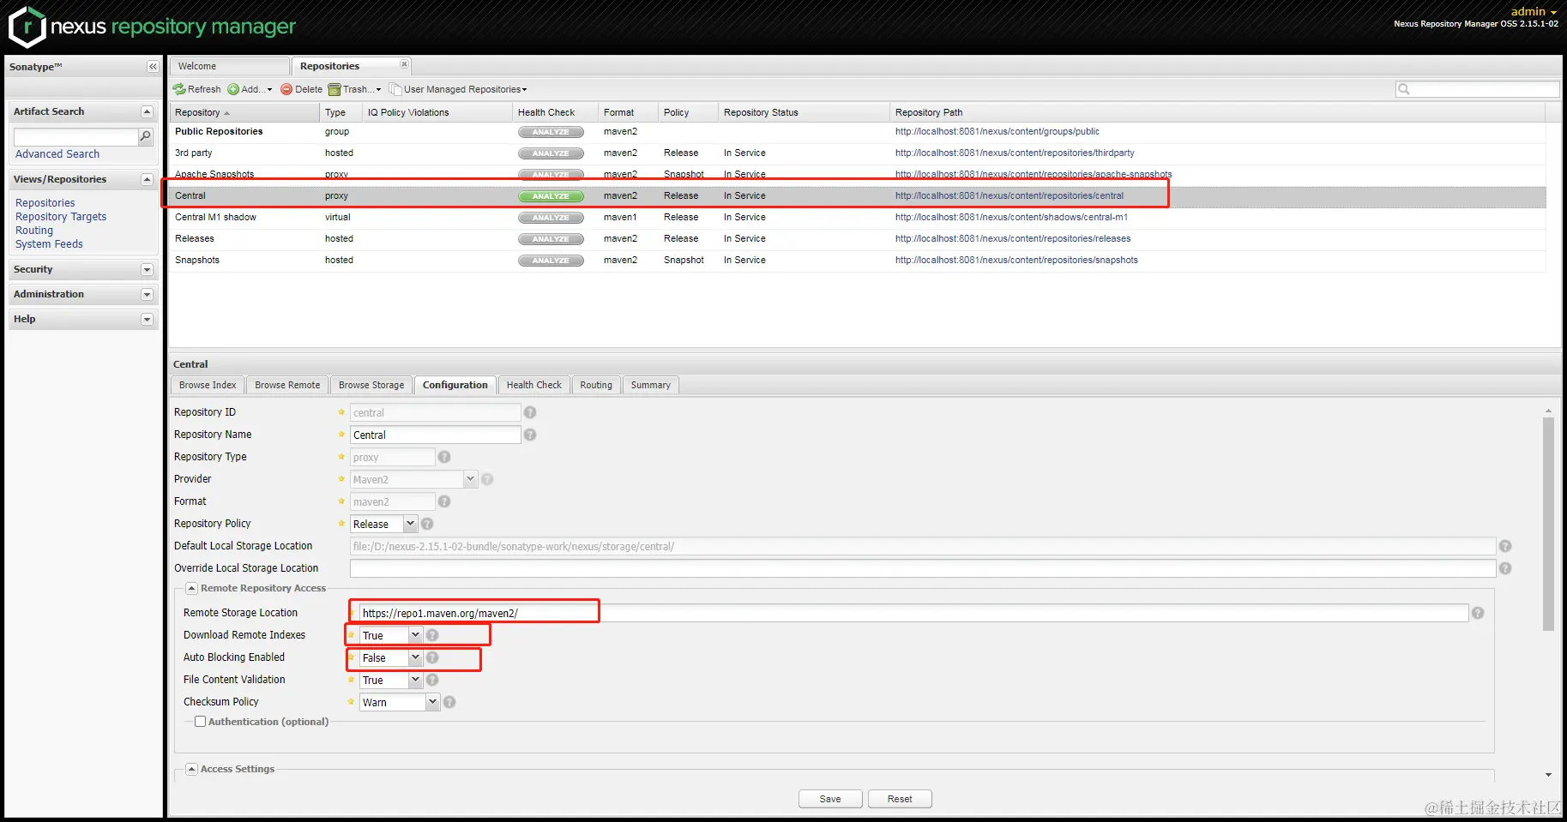Open the Auto Blocking Enabled dropdown
1567x822 pixels.
pyautogui.click(x=415, y=658)
